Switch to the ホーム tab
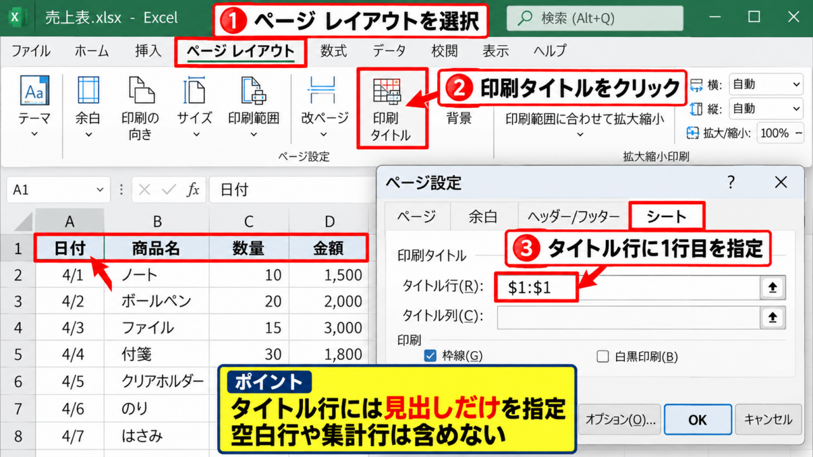The width and height of the screenshot is (813, 457). point(91,51)
